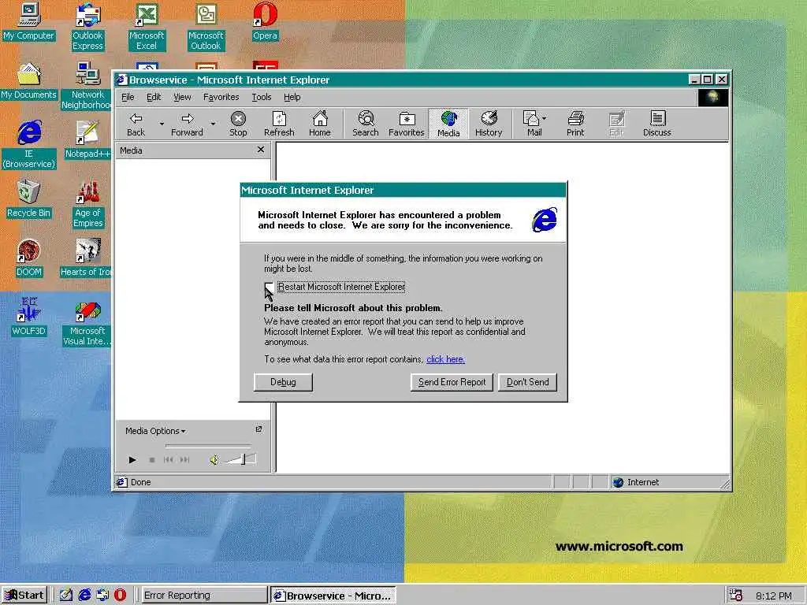The width and height of the screenshot is (807, 605).
Task: Select the Microsoft Outlook desktop shortcut
Action: tap(206, 27)
